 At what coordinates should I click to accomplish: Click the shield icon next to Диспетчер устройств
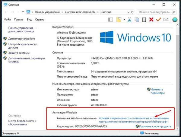5,39
